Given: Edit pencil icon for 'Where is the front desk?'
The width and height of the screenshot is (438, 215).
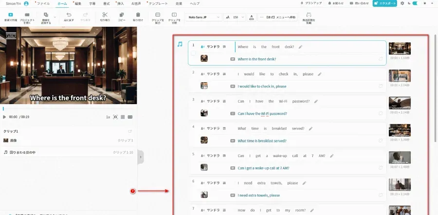Looking at the screenshot, I should 300,47.
